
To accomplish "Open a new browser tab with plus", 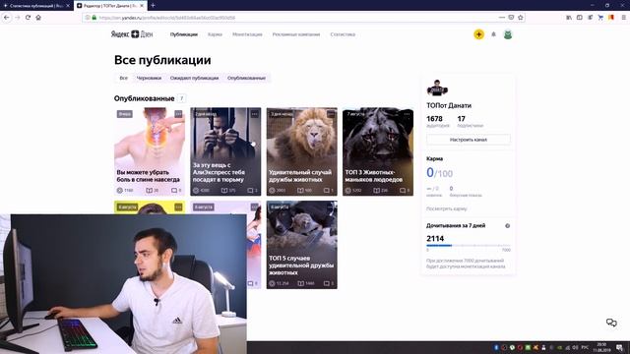I will point(154,6).
